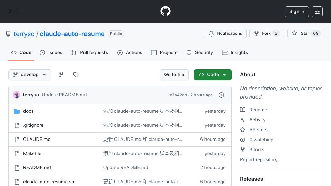Open the hamburger navigation menu
Image resolution: width=331 pixels, height=186 pixels.
tap(13, 11)
